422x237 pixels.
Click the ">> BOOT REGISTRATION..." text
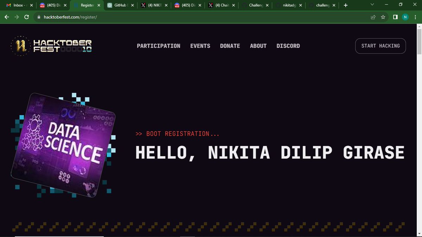(x=177, y=134)
